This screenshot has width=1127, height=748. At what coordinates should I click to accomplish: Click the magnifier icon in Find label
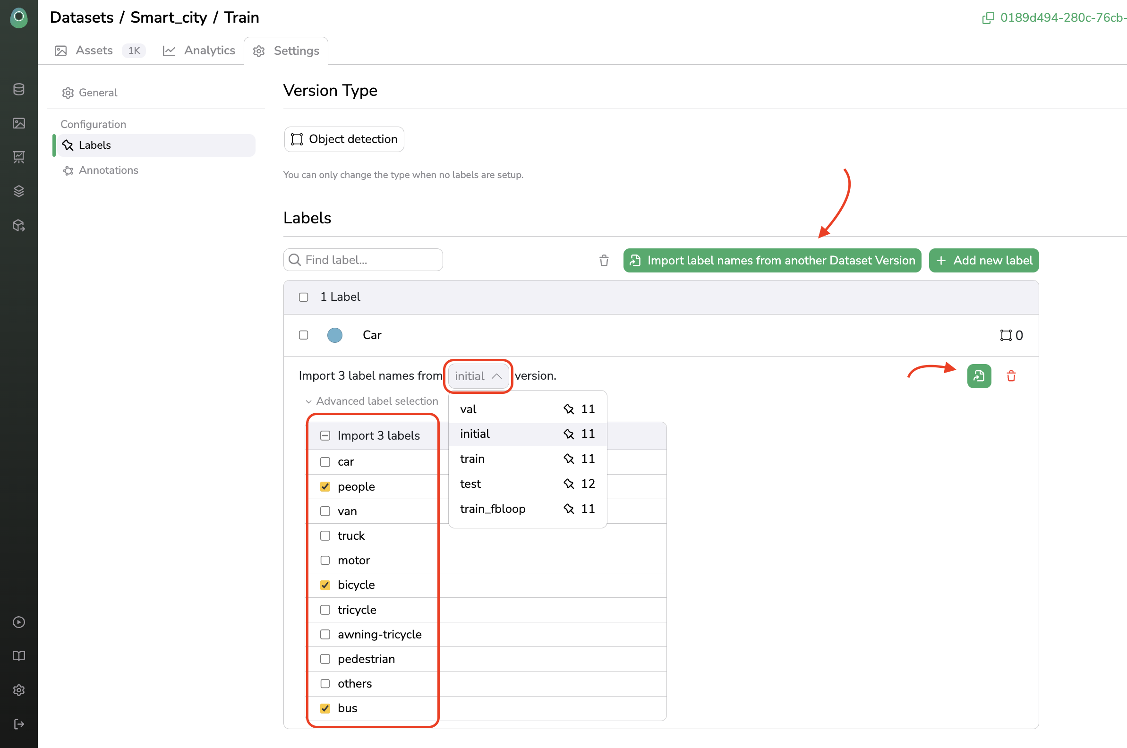tap(295, 260)
